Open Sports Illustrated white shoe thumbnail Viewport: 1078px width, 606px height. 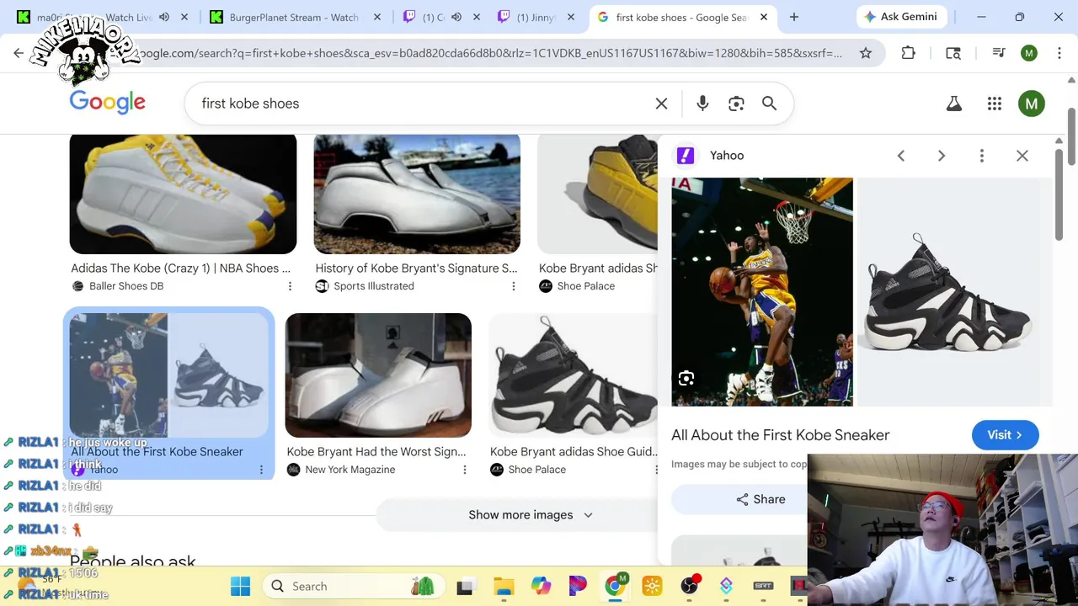tap(417, 194)
